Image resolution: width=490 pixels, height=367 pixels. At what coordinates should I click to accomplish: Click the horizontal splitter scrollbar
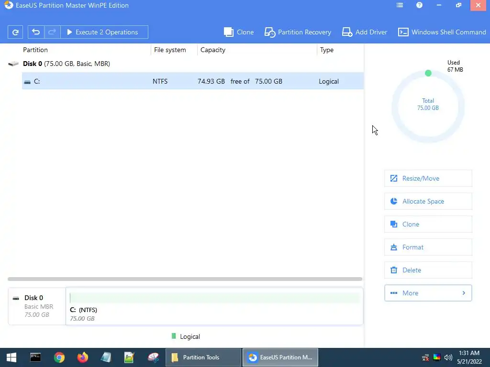(x=185, y=279)
